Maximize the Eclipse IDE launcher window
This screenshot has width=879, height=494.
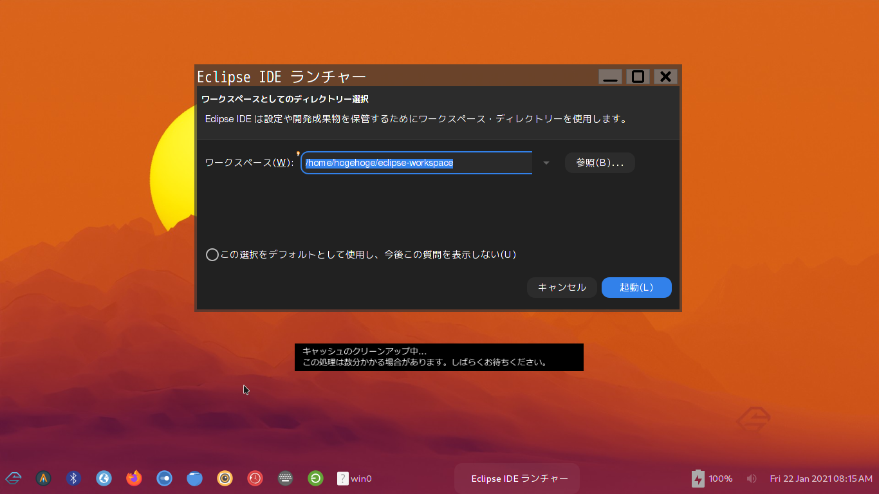tap(638, 77)
